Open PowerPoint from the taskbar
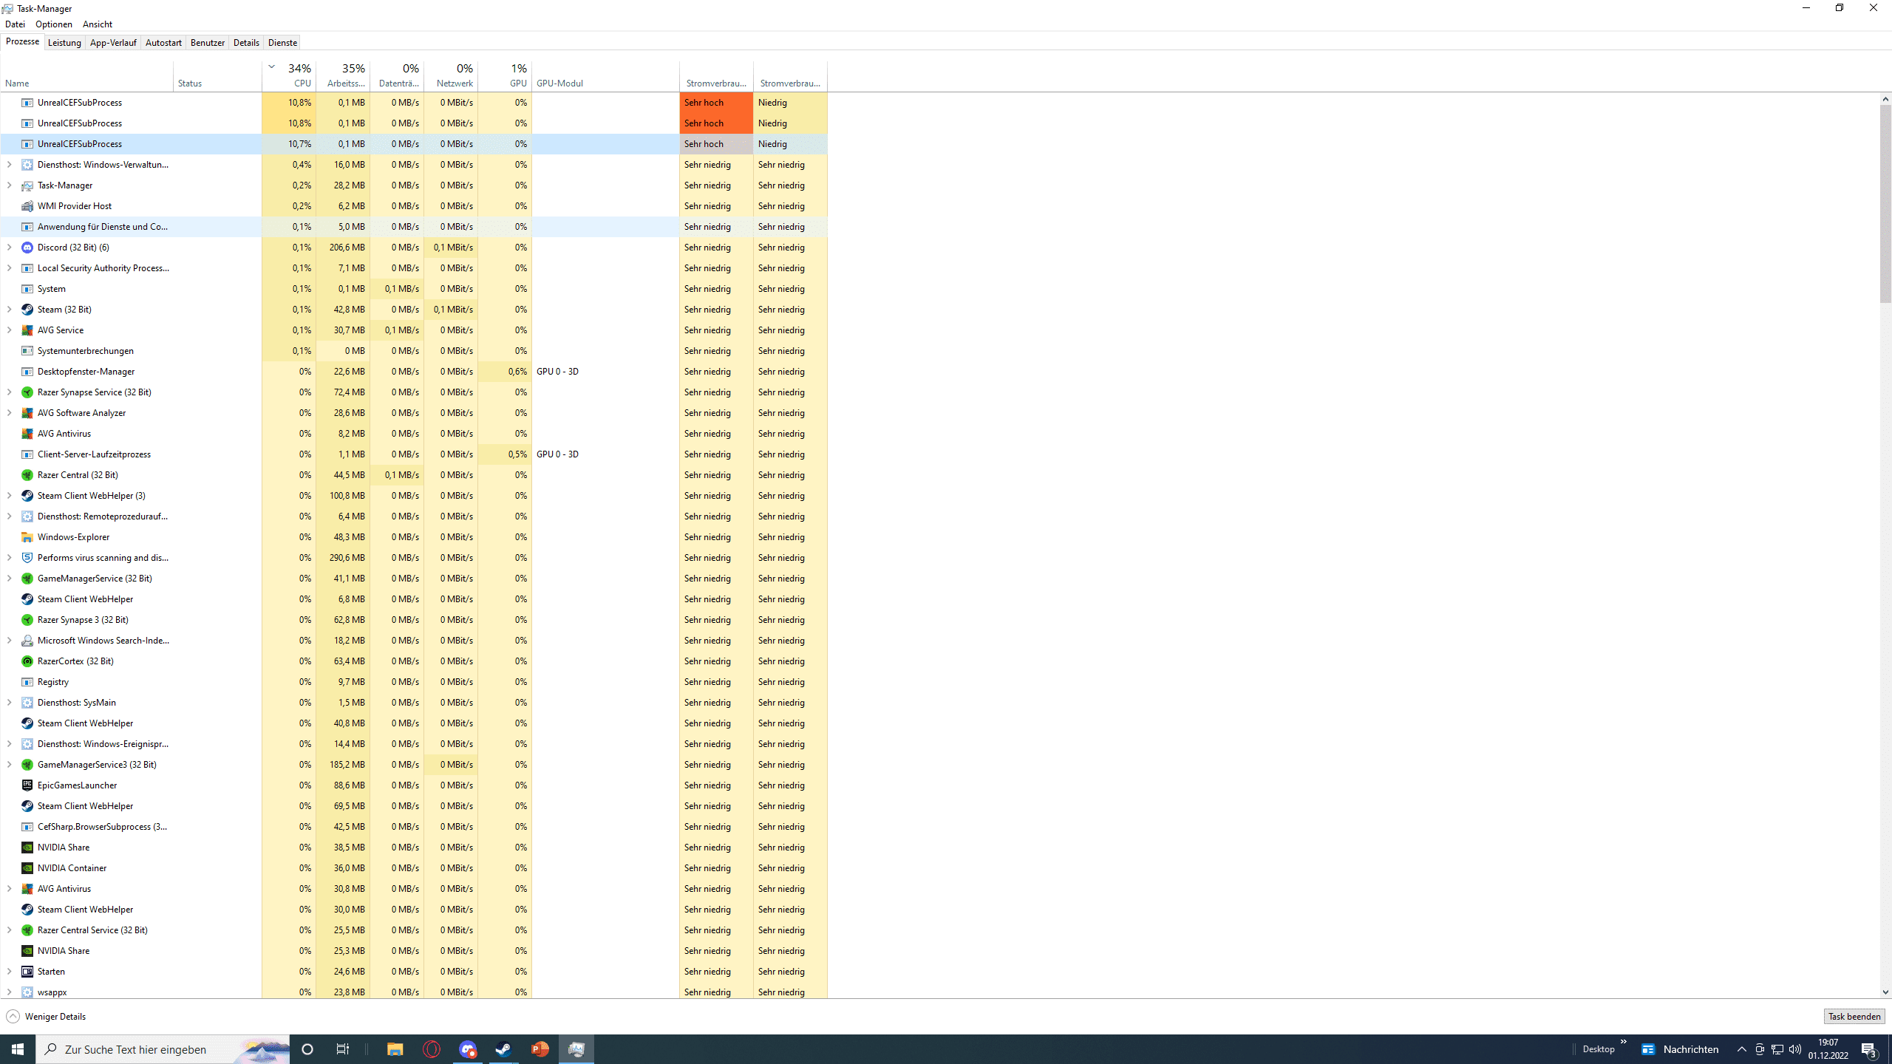This screenshot has width=1892, height=1064. 540,1049
